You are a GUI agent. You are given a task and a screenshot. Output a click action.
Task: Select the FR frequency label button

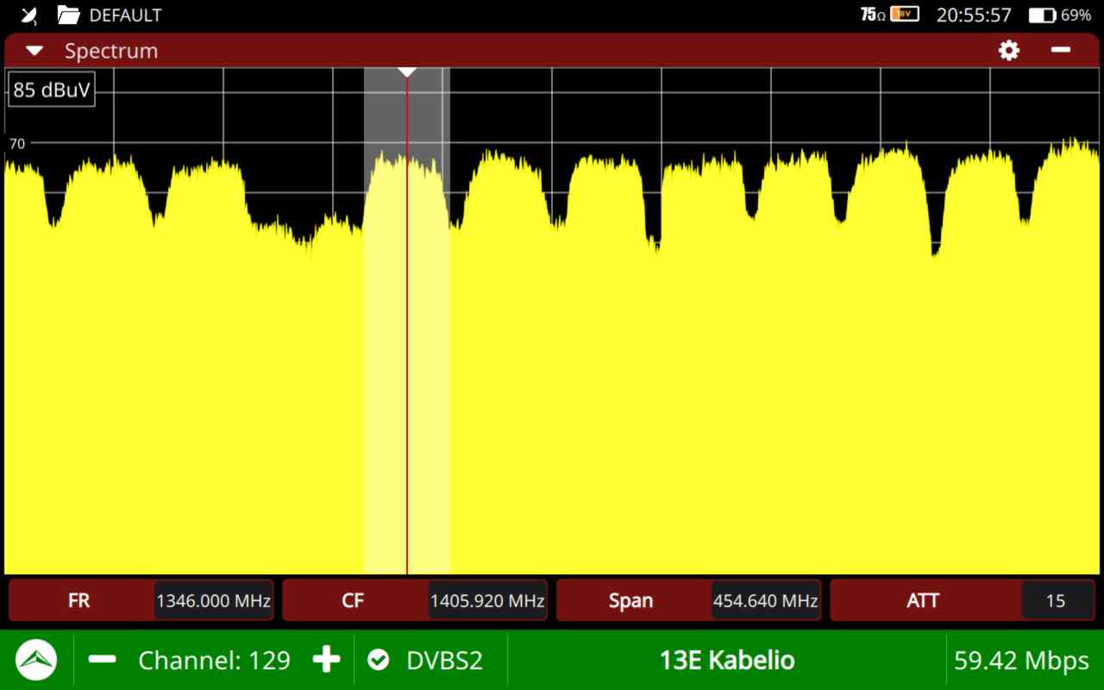(79, 600)
